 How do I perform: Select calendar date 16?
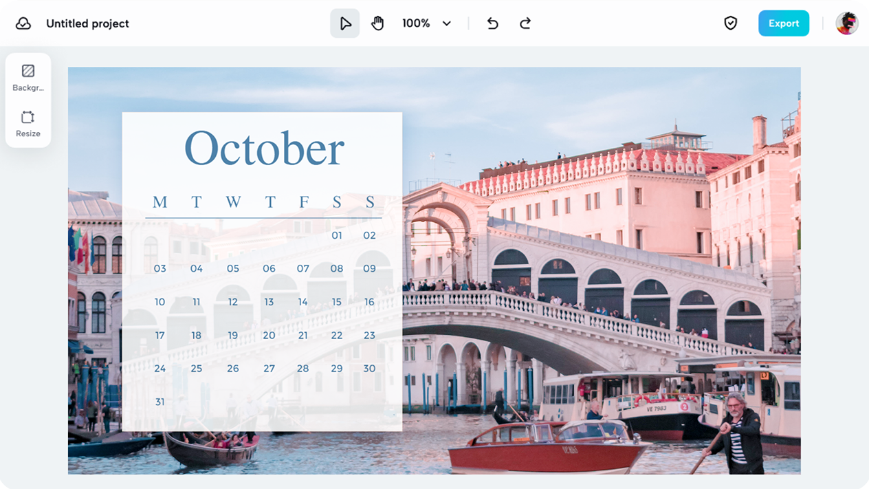coord(369,302)
